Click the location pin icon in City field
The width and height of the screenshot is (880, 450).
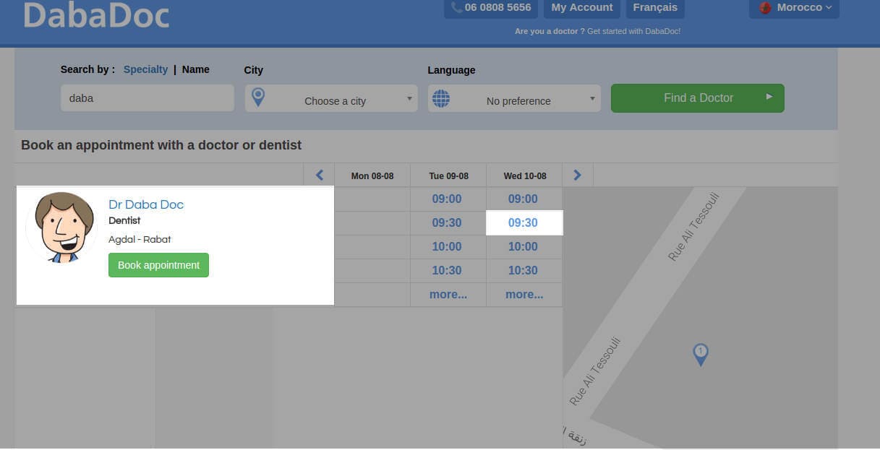[x=257, y=98]
